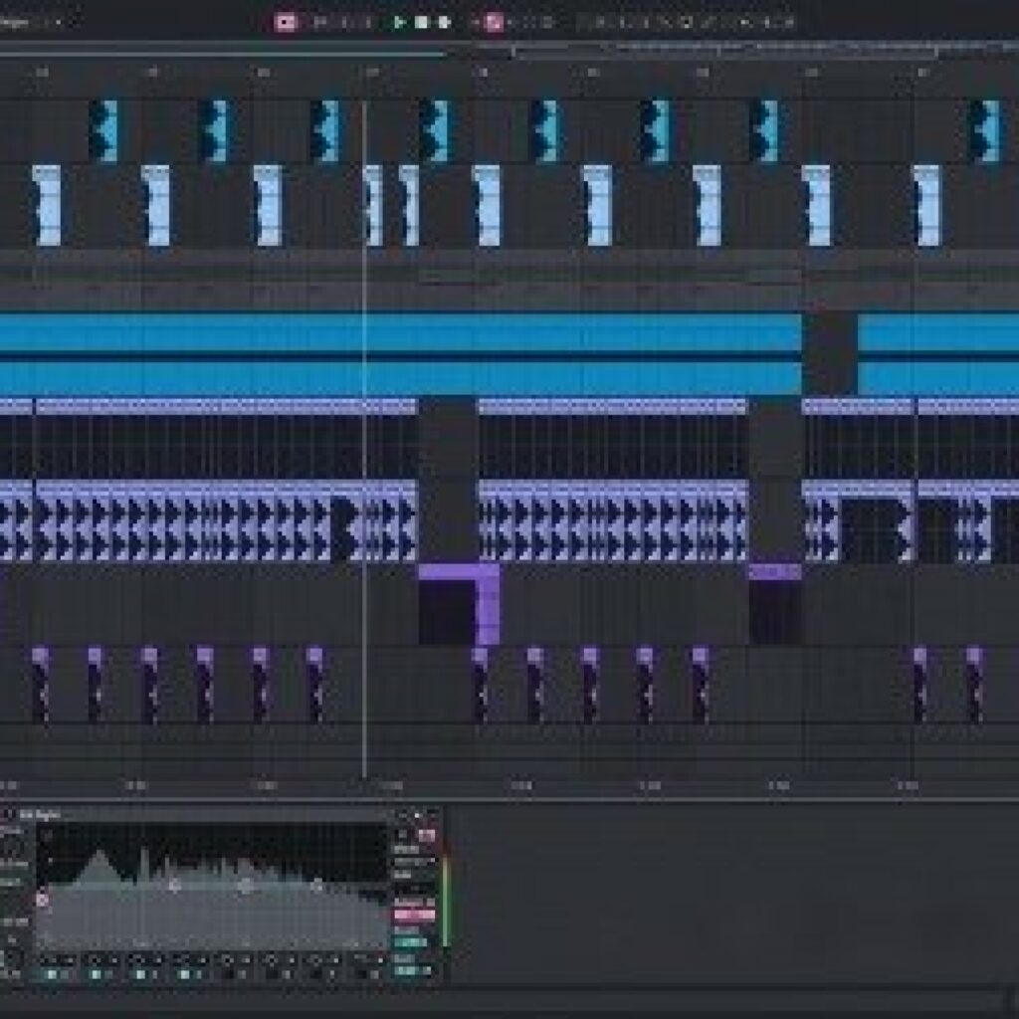Select the rightmost grey EQ band node on the curve

(x=316, y=884)
